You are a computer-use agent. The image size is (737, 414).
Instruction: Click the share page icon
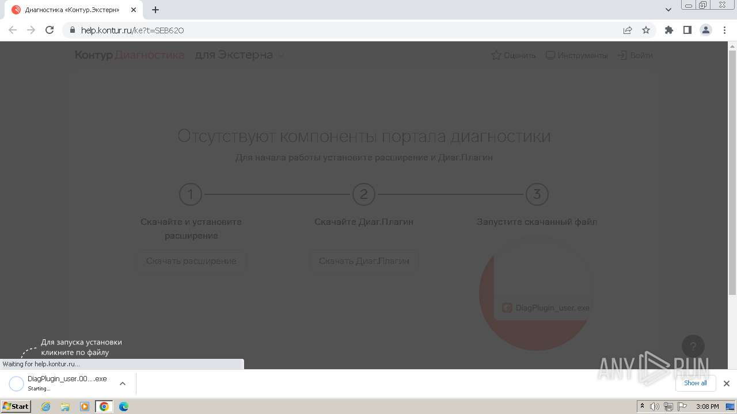click(628, 30)
